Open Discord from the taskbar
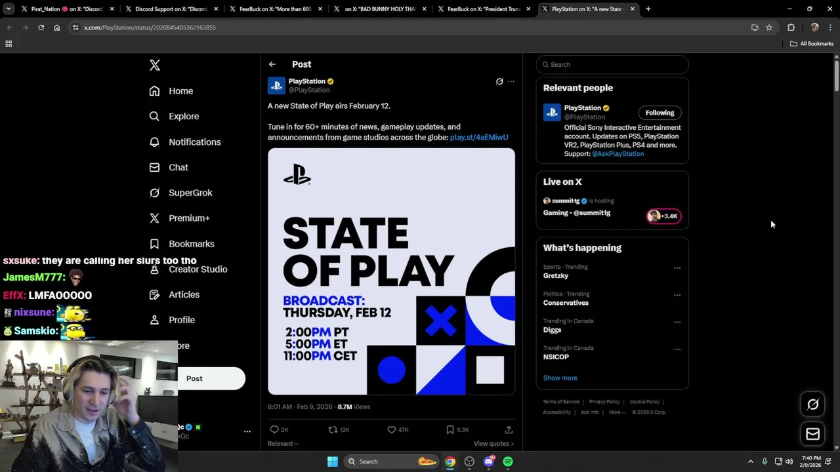The image size is (840, 472). (x=488, y=462)
